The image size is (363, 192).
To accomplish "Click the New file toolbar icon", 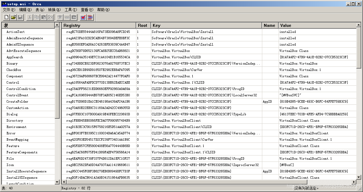I will 7,17.
